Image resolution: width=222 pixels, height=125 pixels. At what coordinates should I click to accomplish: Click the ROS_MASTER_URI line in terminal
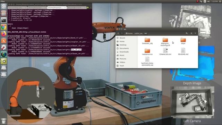point(27,32)
